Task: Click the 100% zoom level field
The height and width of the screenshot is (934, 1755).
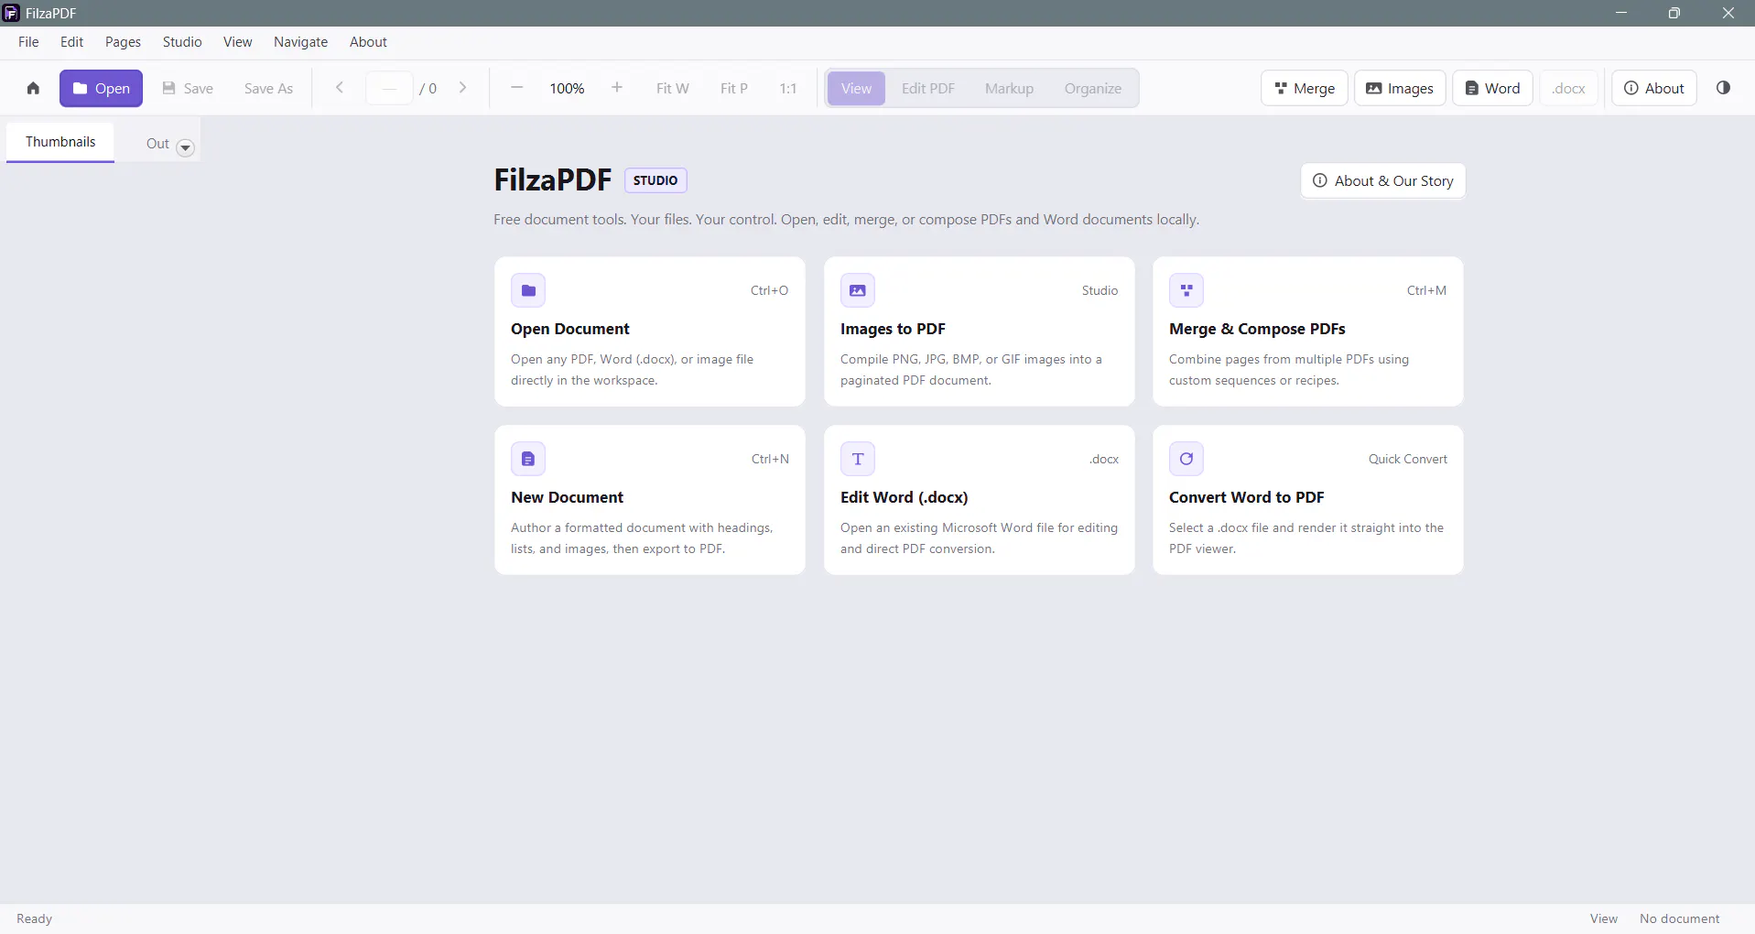Action: coord(567,88)
